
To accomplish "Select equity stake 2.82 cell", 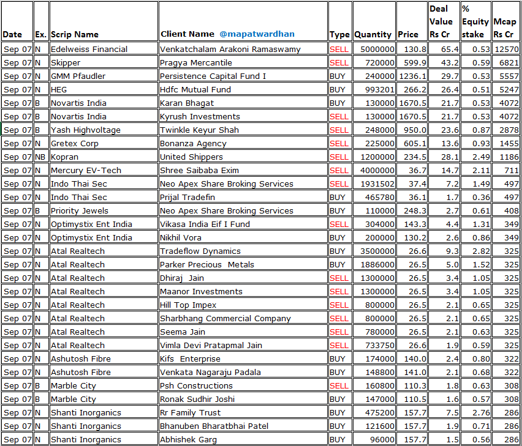I will [x=475, y=251].
